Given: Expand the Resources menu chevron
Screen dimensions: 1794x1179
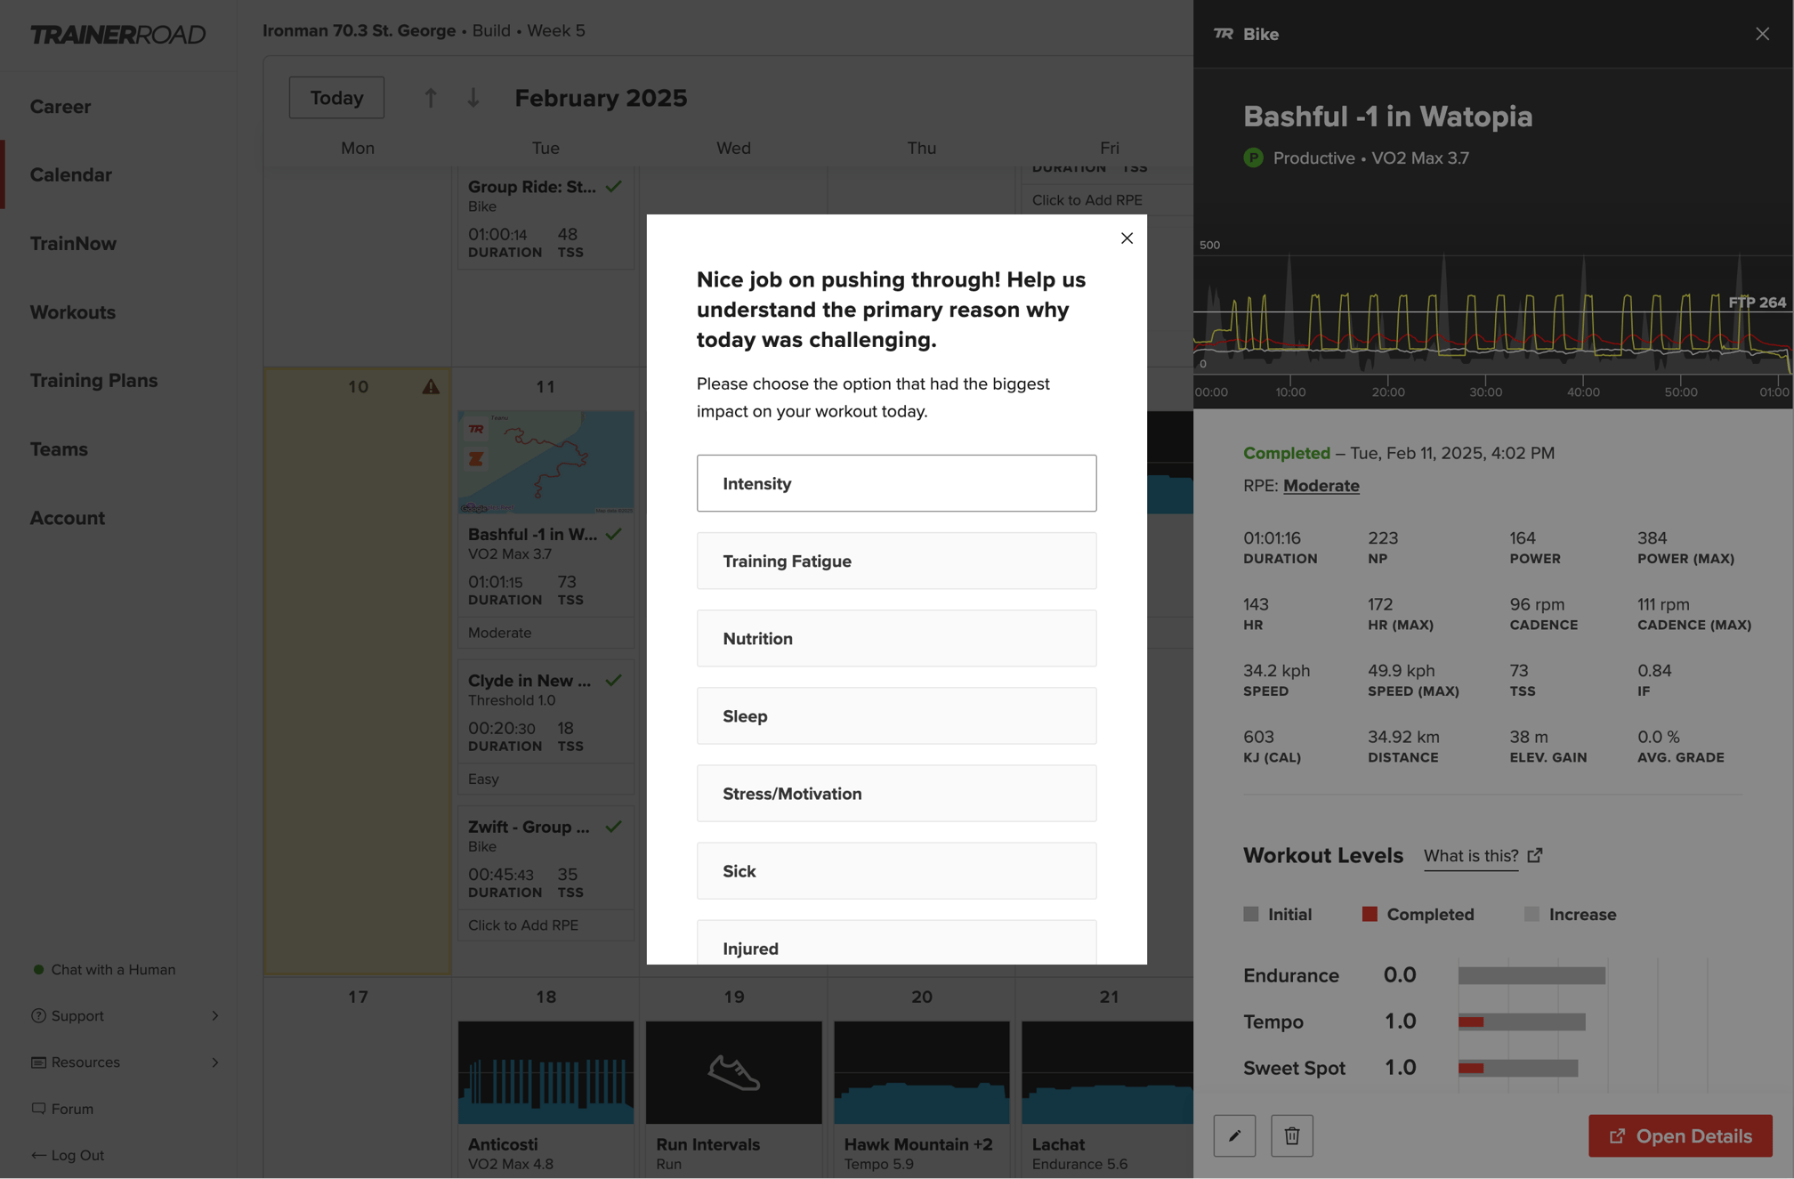Looking at the screenshot, I should pyautogui.click(x=214, y=1062).
